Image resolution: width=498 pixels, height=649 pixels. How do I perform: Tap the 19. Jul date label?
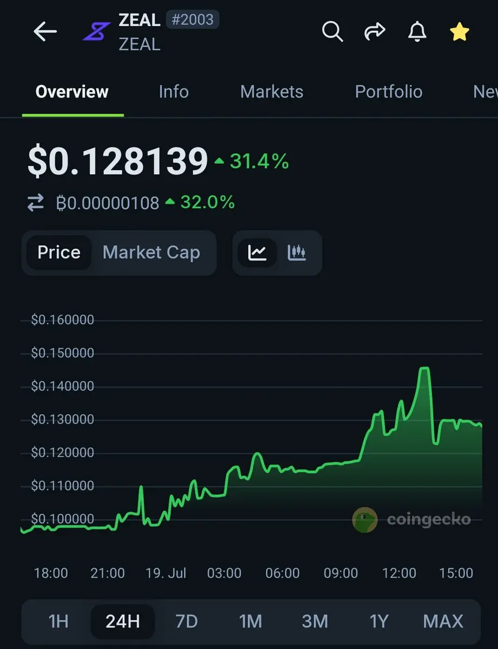[x=166, y=573]
